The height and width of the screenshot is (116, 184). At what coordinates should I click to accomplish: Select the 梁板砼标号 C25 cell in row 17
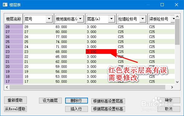pyautogui.click(x=161, y=81)
